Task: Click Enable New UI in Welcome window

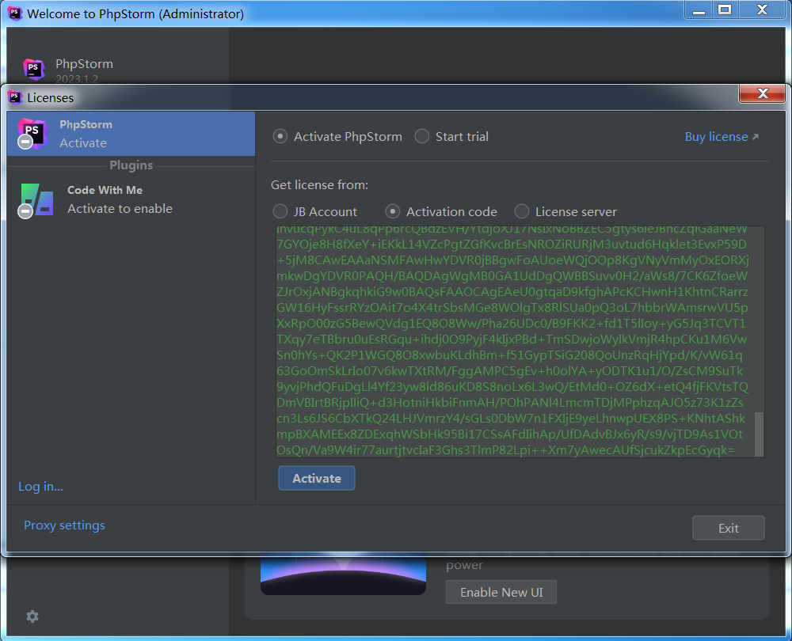Action: tap(501, 592)
